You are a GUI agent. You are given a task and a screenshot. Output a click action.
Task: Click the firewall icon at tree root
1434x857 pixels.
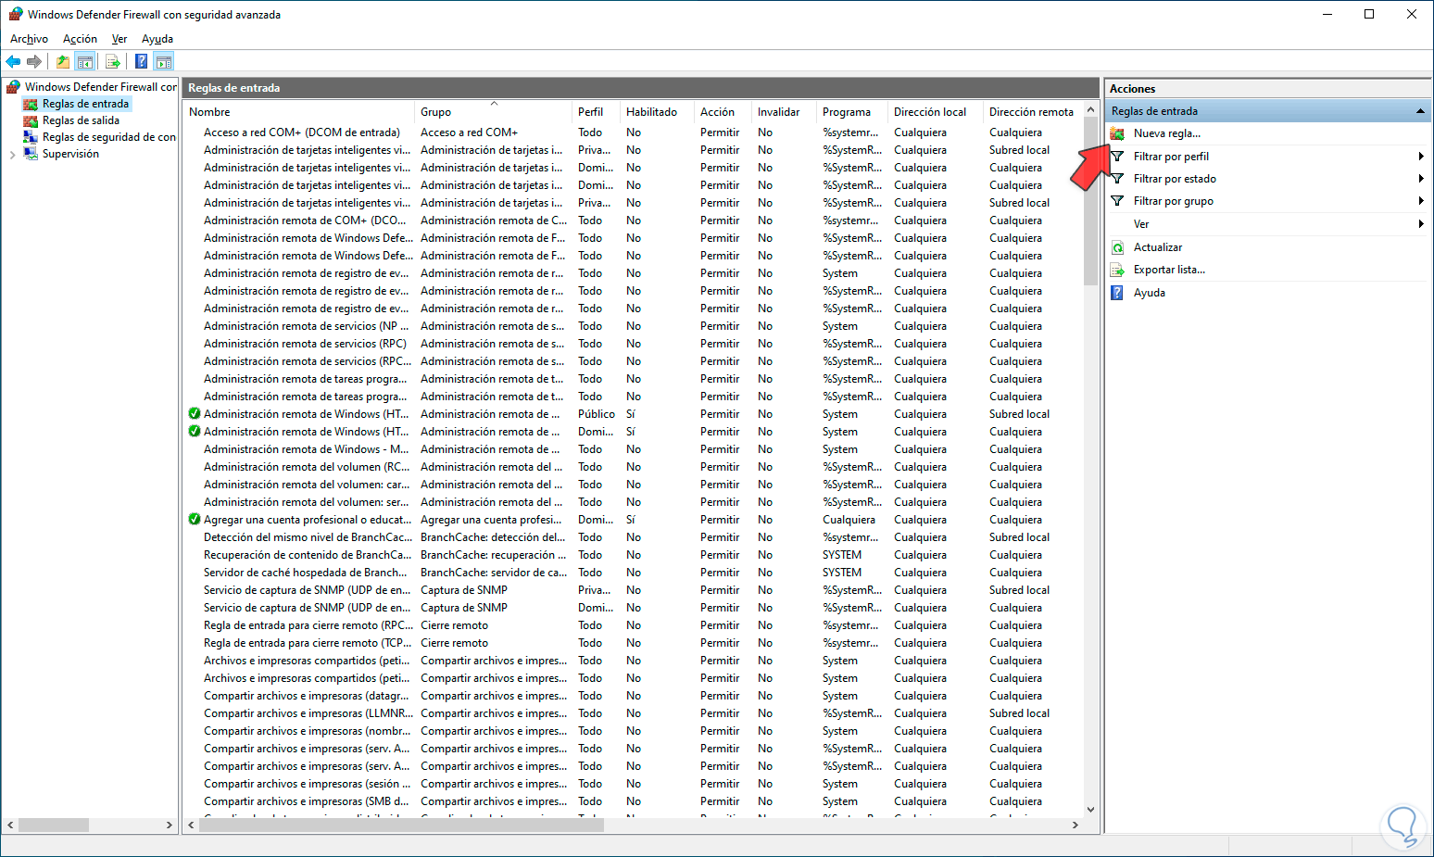click(x=13, y=86)
